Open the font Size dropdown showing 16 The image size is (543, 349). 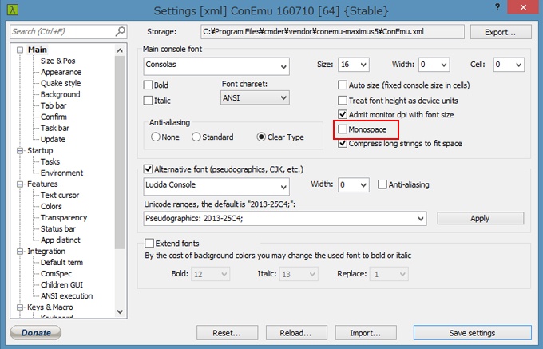click(x=354, y=65)
